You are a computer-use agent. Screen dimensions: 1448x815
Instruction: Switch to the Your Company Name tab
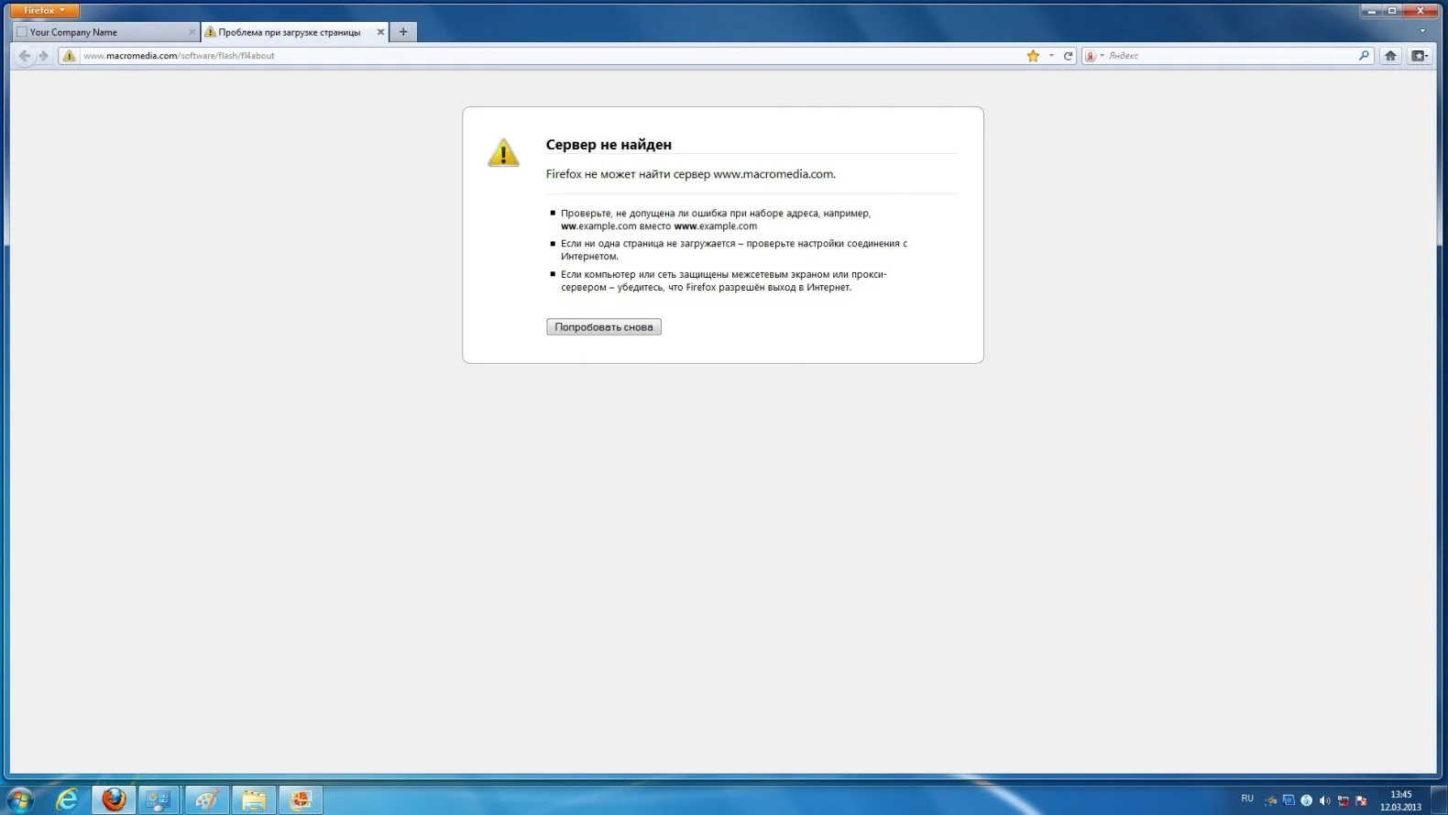[105, 32]
